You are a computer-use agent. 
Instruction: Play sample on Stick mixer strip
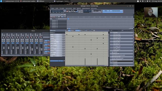tap(7, 34)
